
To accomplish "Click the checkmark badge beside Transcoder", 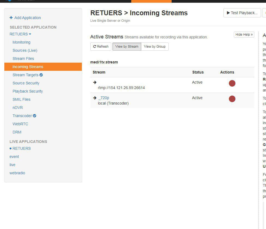I will (x=34, y=116).
